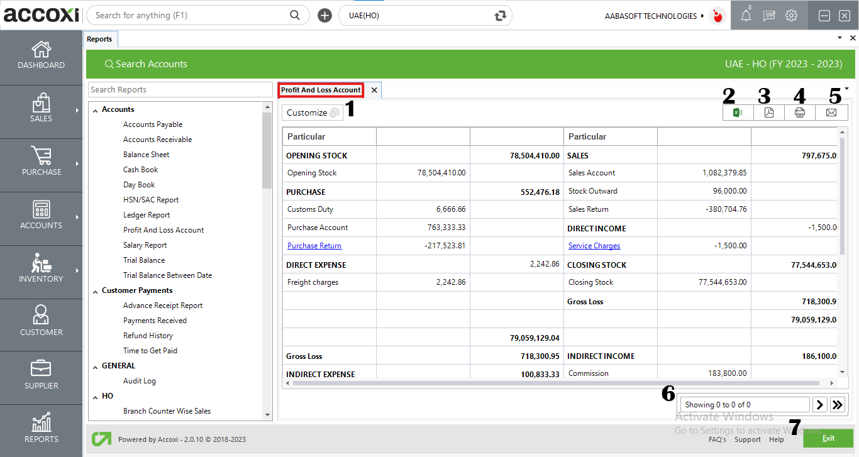The width and height of the screenshot is (859, 457).
Task: Open the Supplier module
Action: coord(41,377)
